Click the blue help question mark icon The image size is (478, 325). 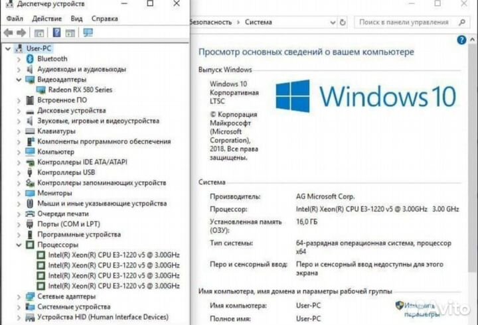[x=462, y=40]
